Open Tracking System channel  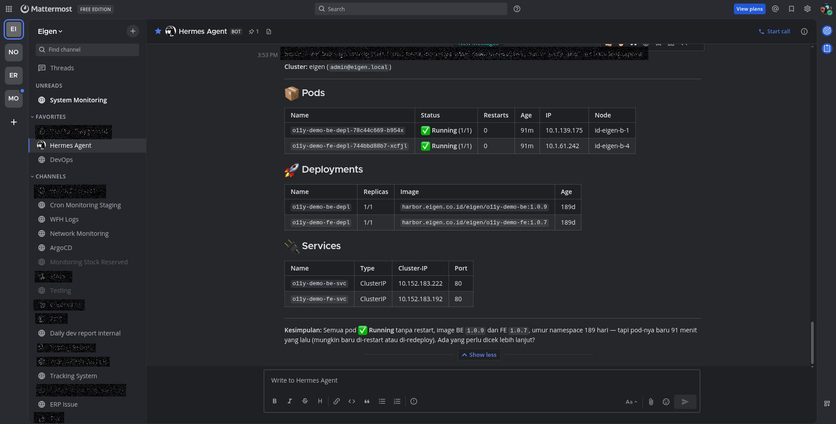coord(87,376)
